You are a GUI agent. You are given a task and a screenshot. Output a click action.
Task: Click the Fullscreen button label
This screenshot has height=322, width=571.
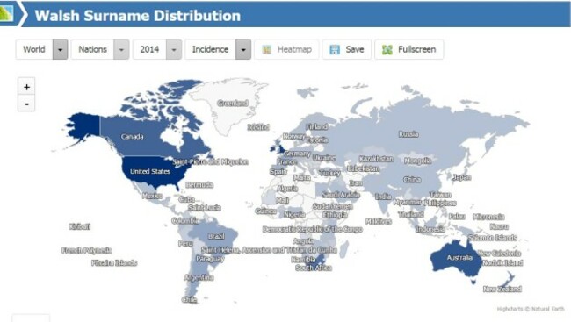point(416,49)
